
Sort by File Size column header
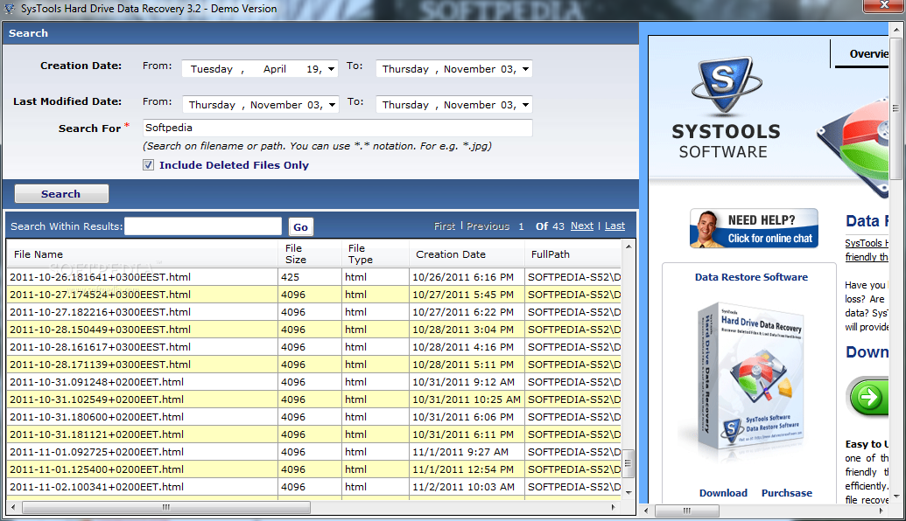310,254
